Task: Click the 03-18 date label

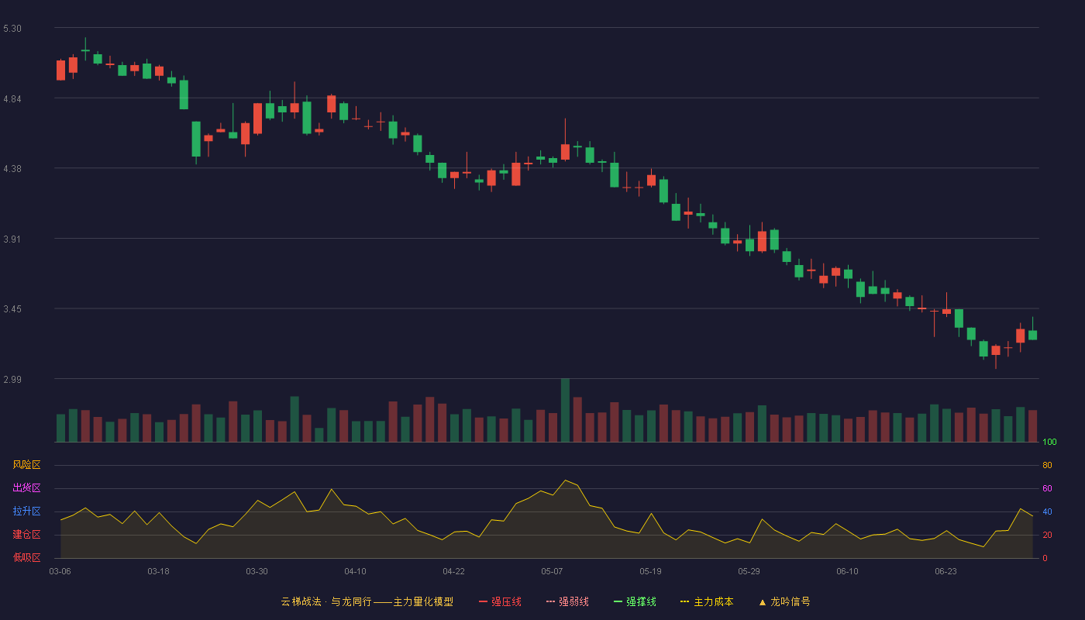Action: click(x=158, y=571)
